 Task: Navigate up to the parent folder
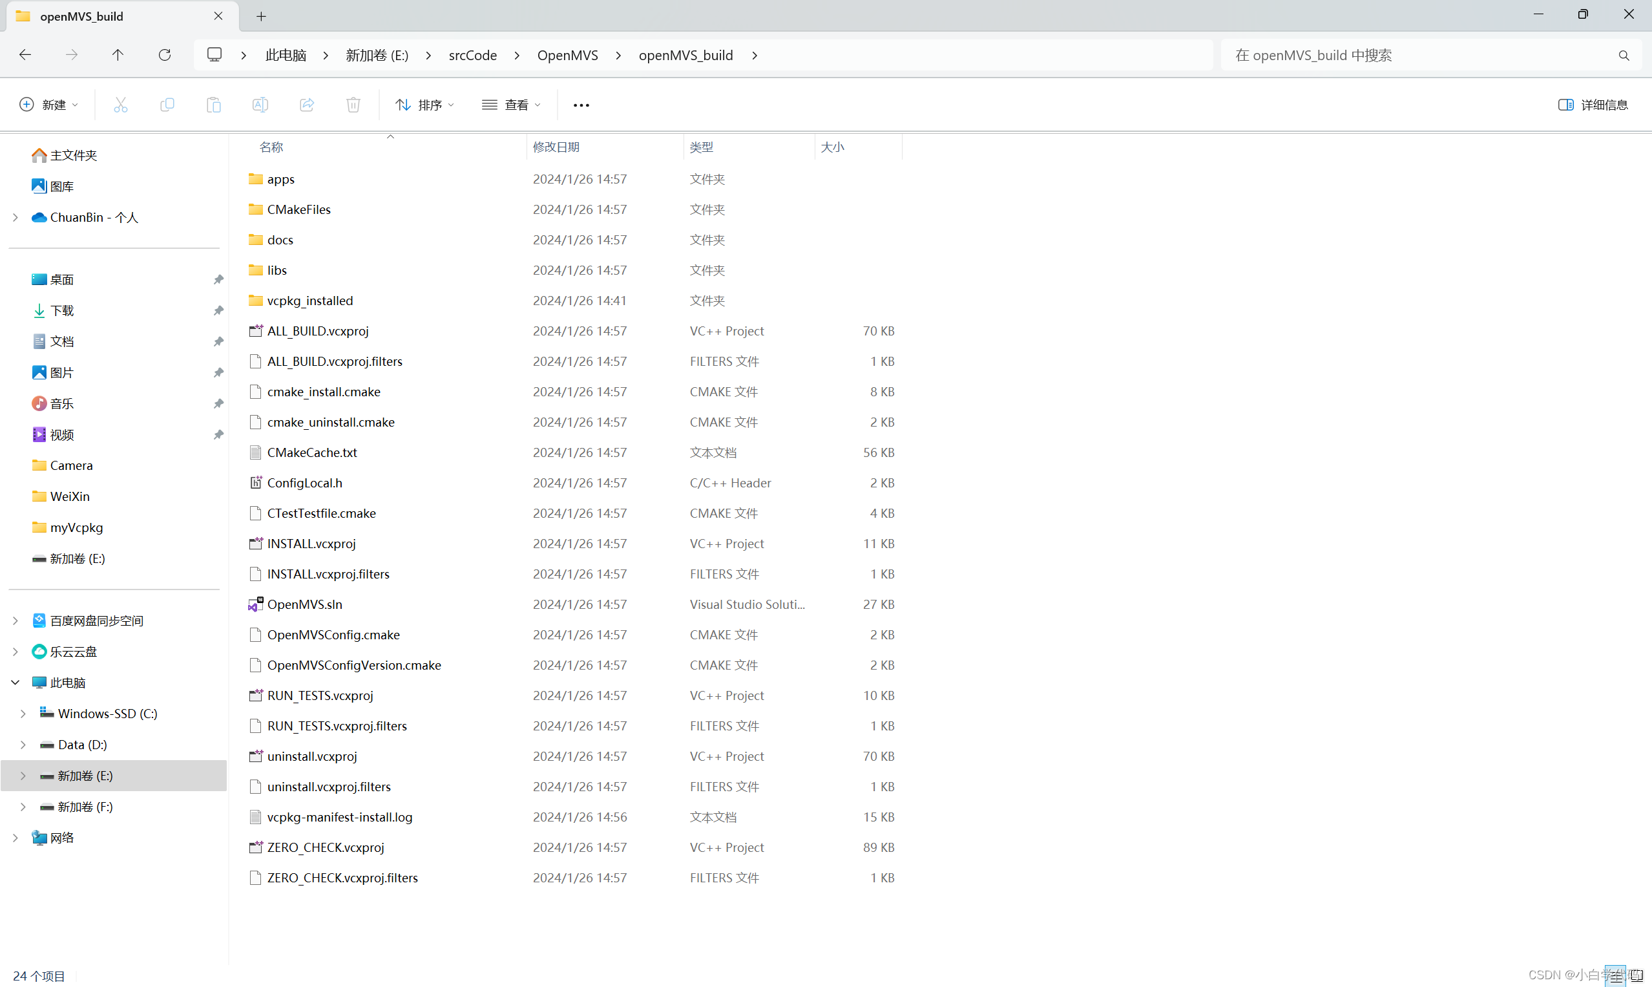pyautogui.click(x=118, y=54)
